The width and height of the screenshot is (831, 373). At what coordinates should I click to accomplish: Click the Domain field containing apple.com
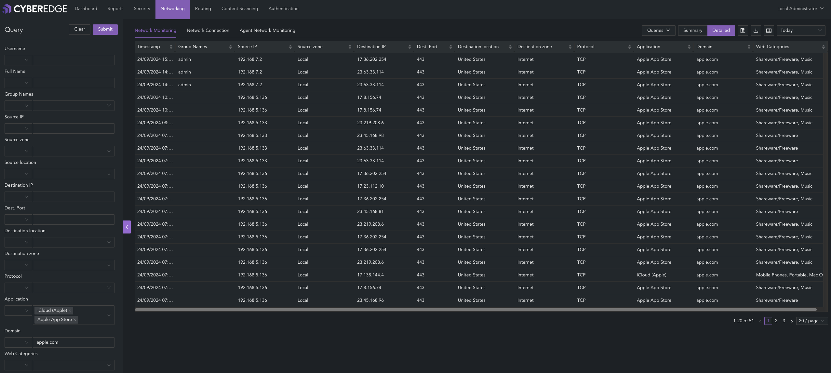[x=74, y=342]
